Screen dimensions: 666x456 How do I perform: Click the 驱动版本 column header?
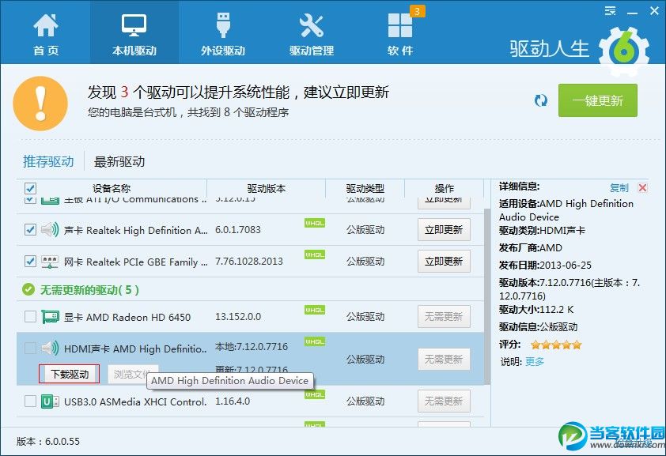[267, 188]
